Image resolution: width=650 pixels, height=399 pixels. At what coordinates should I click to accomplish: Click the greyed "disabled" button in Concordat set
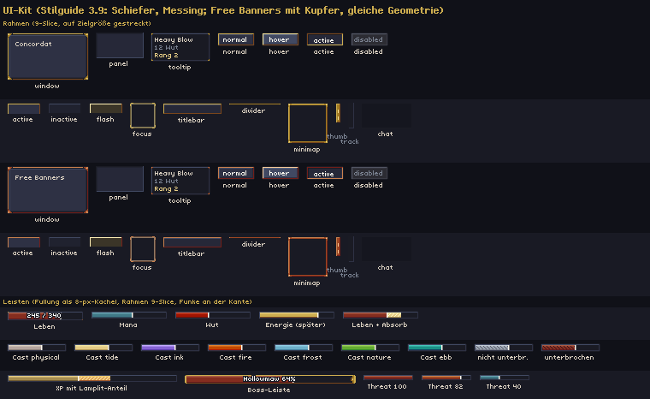[x=369, y=39]
